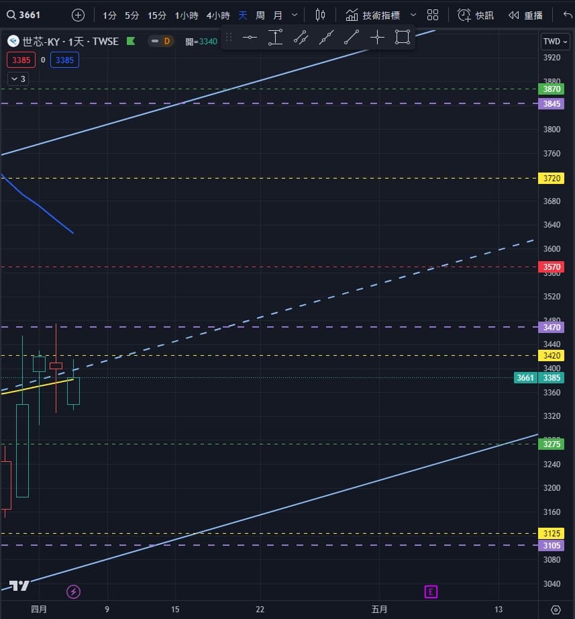The width and height of the screenshot is (575, 619).
Task: Select the crosshair cross line tool
Action: [x=377, y=38]
